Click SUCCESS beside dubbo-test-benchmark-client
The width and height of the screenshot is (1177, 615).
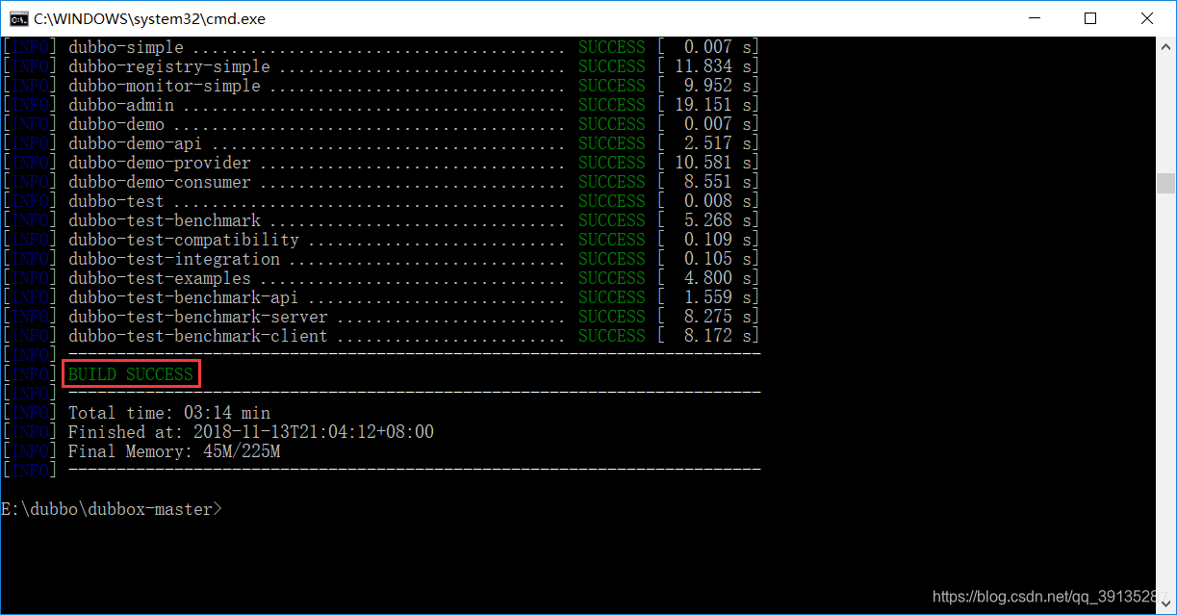tap(612, 336)
